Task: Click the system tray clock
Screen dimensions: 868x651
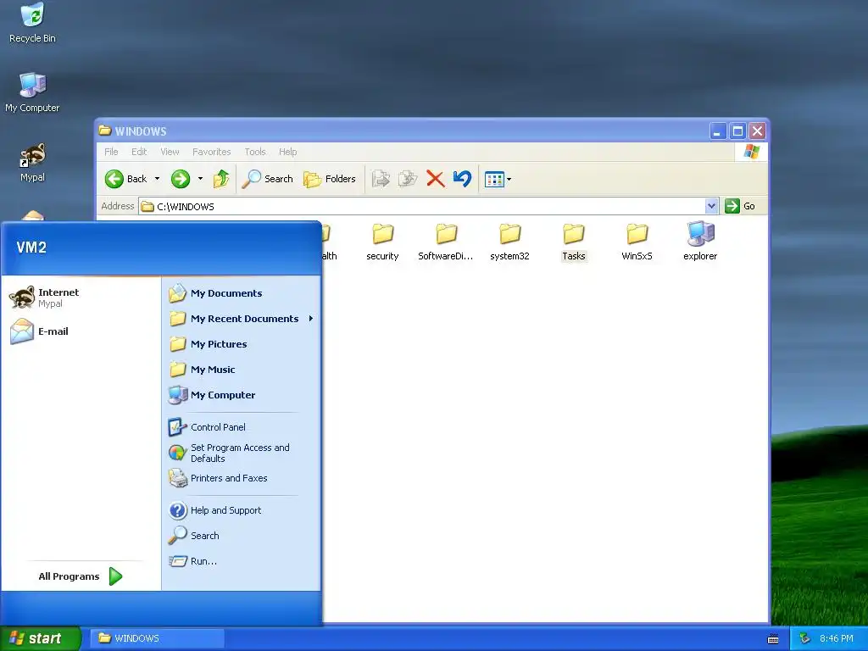Action: 837,639
